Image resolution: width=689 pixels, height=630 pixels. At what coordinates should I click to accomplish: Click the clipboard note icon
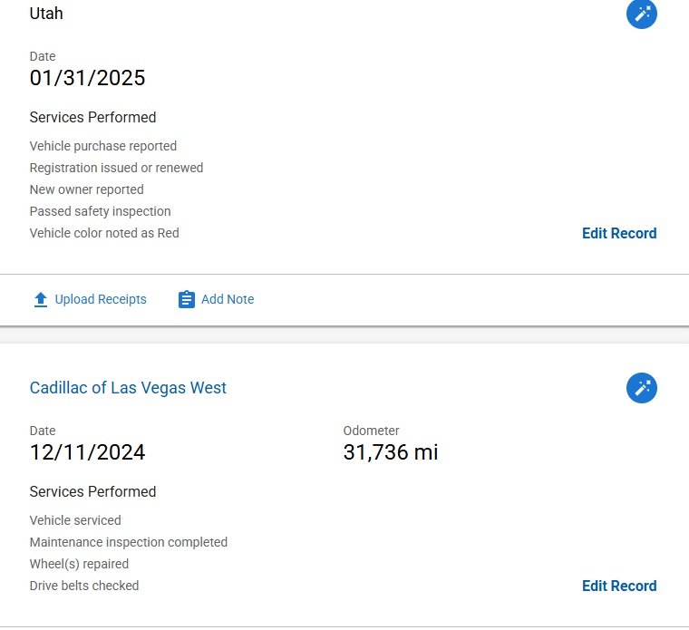point(187,300)
